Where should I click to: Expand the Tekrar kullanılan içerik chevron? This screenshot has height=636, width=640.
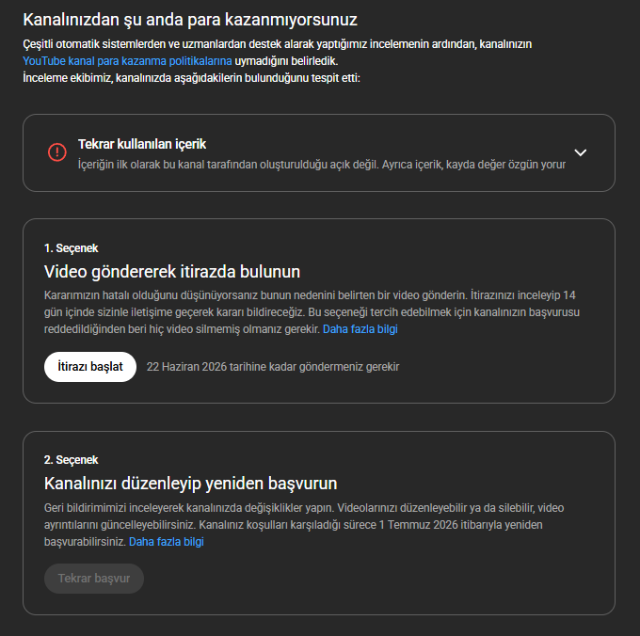pos(580,152)
